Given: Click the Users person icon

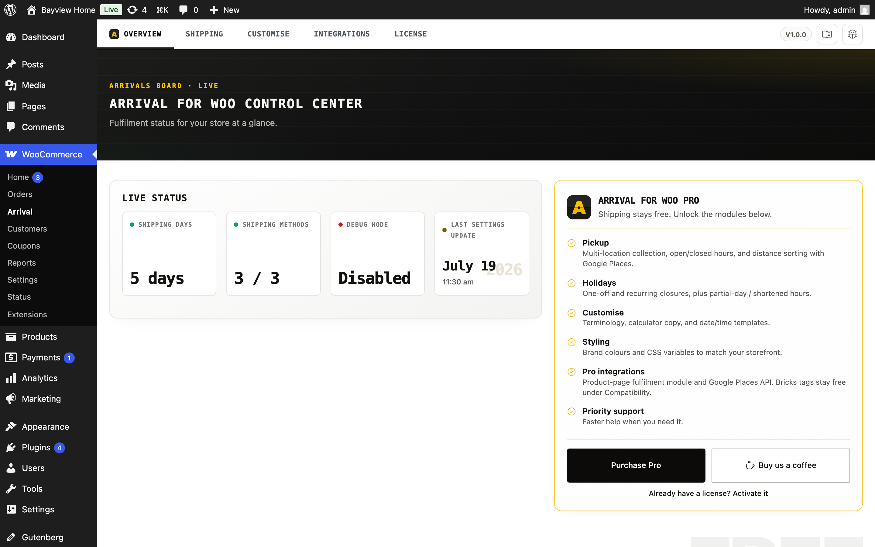Looking at the screenshot, I should (11, 468).
